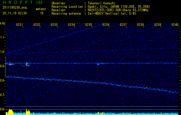Click the 0231 time marker
Screen dimensions: 181x115
coord(20,25)
